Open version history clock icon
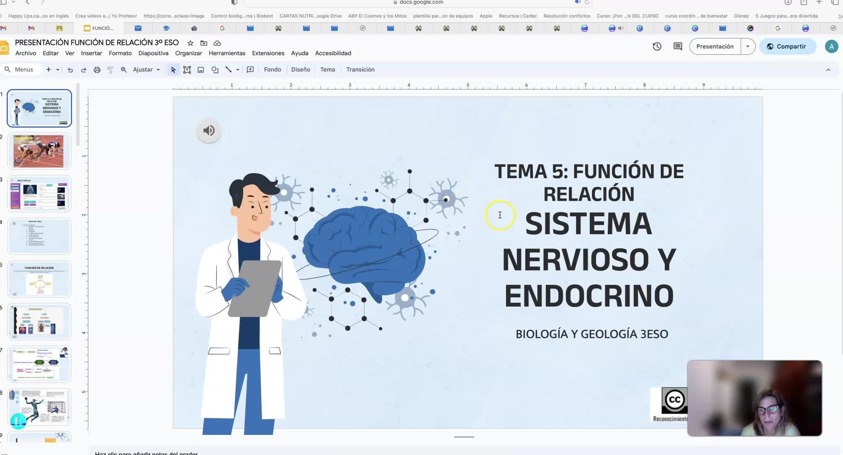 (657, 46)
